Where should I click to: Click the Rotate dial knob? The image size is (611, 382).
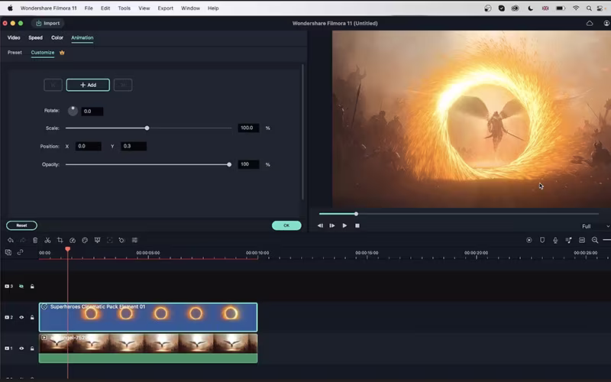[73, 111]
